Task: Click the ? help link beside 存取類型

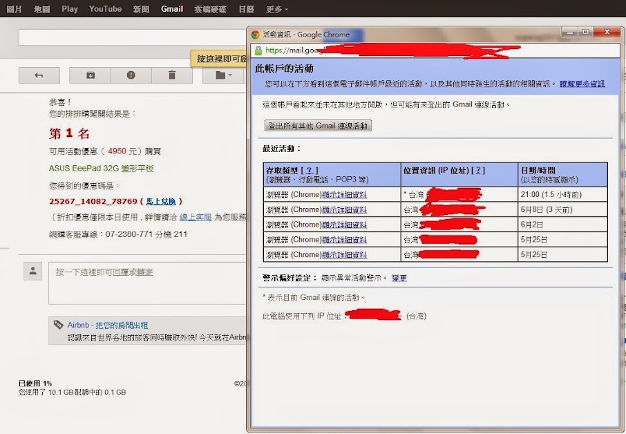Action: click(309, 171)
